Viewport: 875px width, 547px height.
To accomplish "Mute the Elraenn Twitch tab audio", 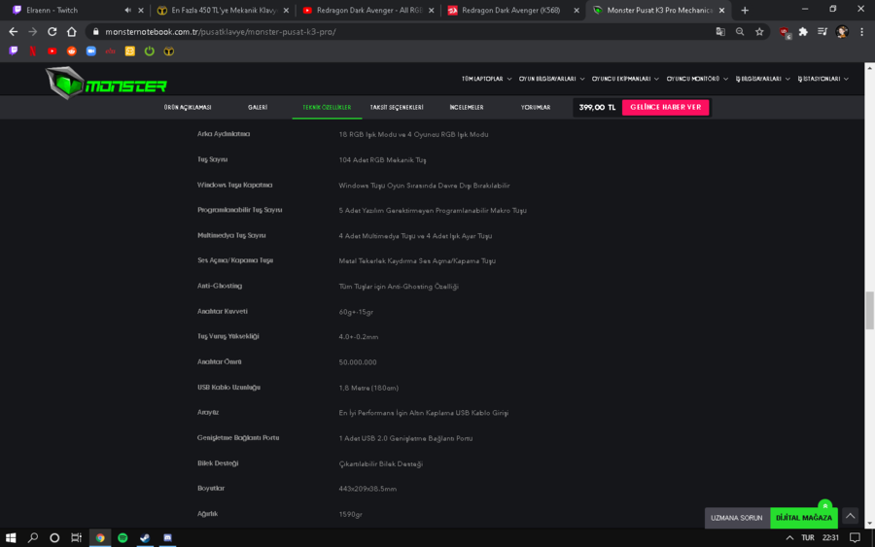I will 127,10.
